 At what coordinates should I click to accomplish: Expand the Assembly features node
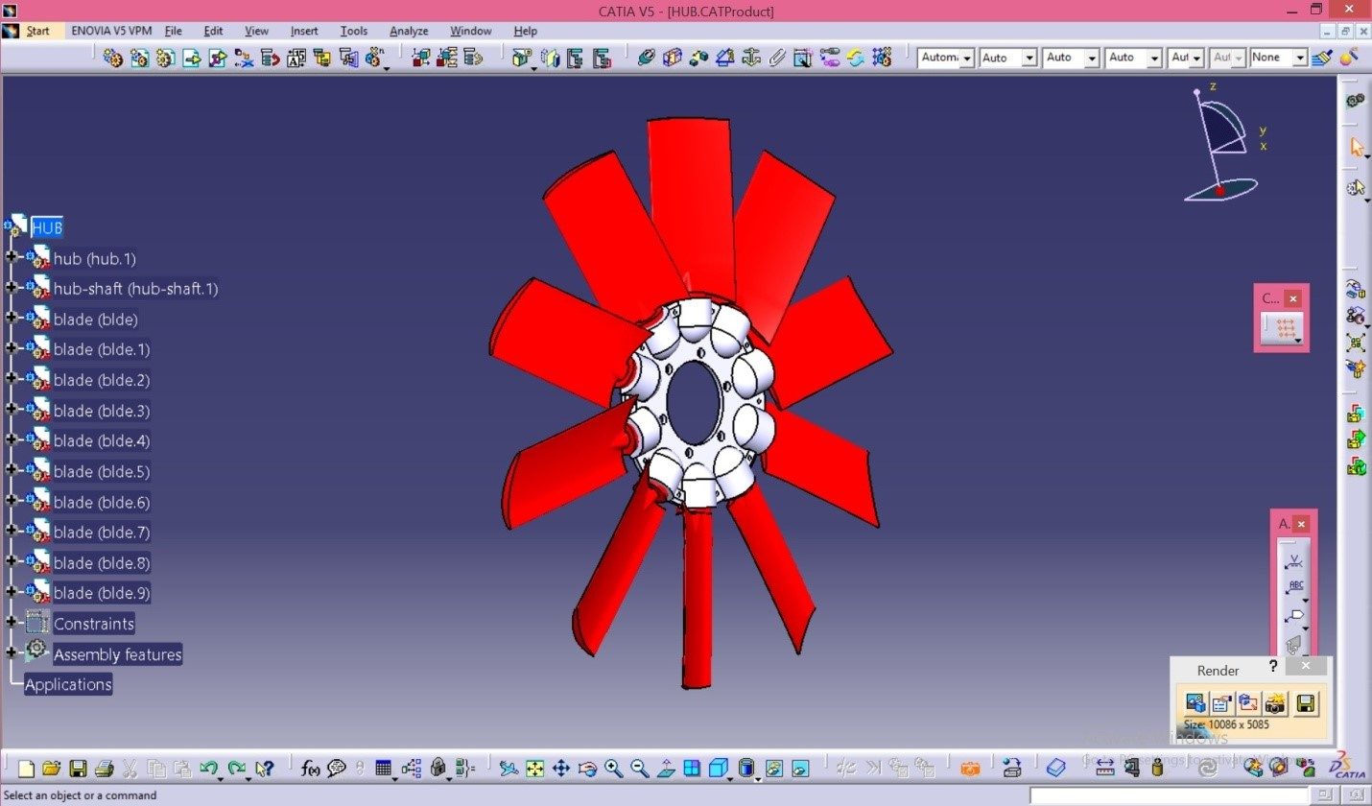pyautogui.click(x=12, y=653)
